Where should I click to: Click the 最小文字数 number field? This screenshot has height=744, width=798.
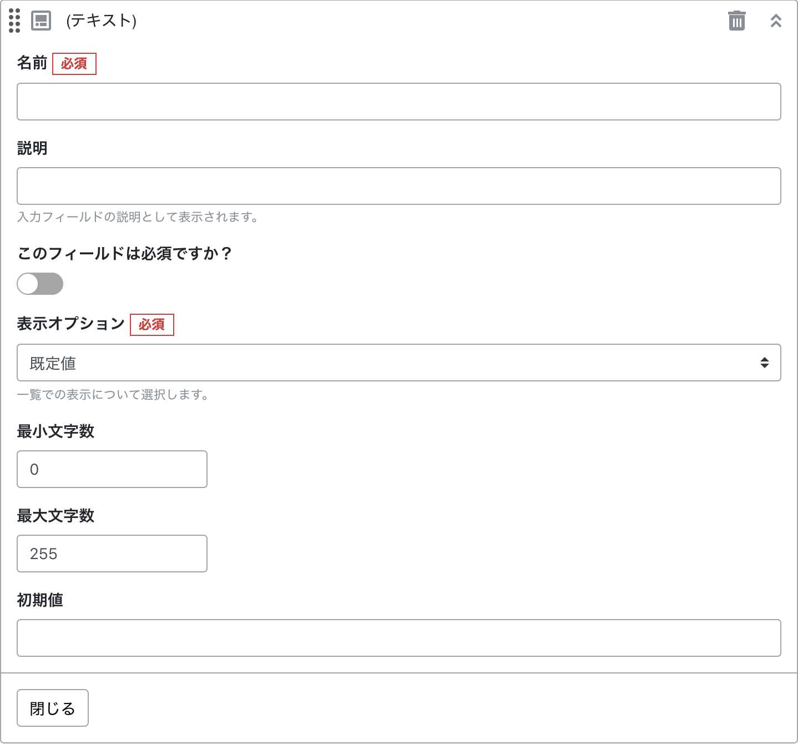(x=112, y=469)
